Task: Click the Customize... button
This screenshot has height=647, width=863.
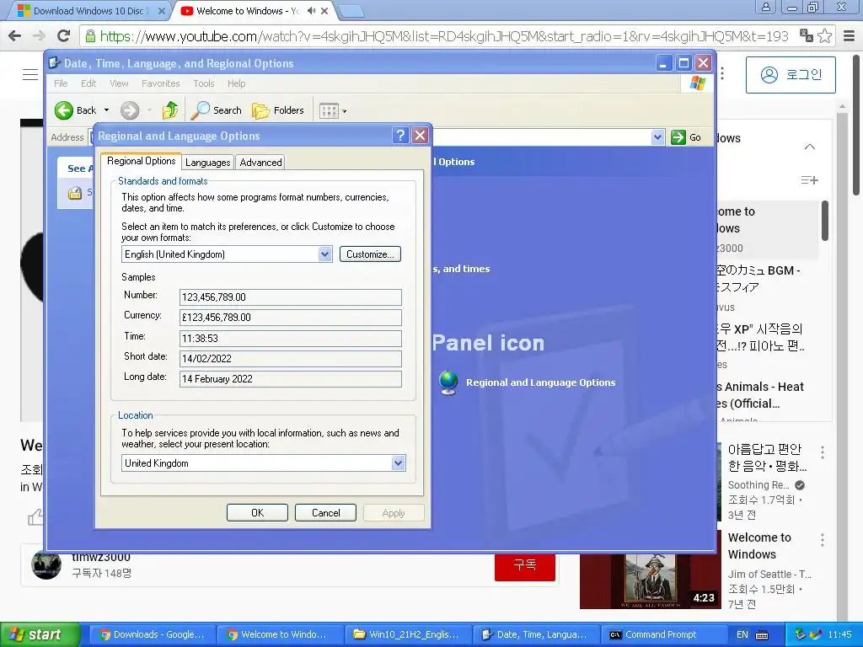Action: [371, 254]
